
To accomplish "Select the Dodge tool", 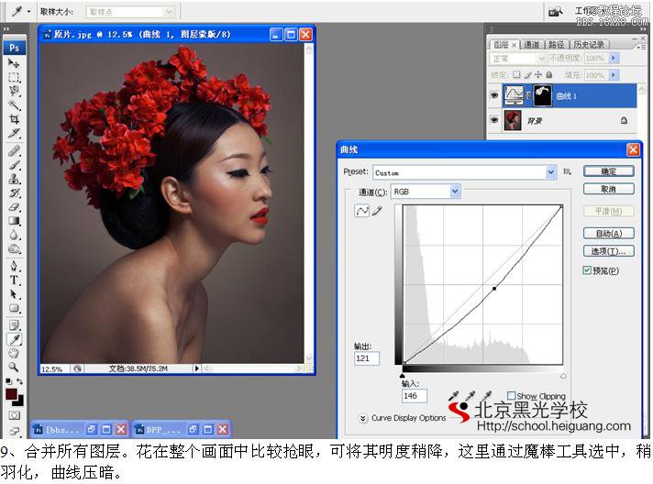I will (14, 248).
